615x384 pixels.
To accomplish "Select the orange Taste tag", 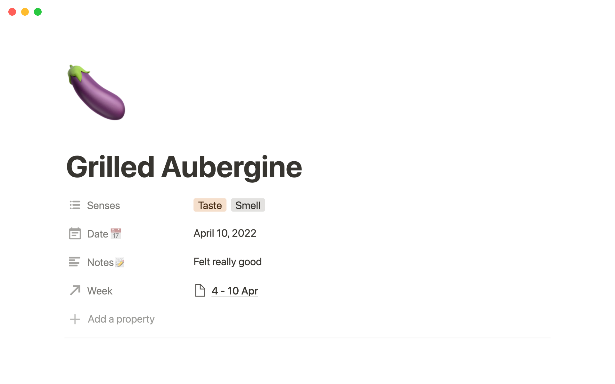I will click(210, 205).
